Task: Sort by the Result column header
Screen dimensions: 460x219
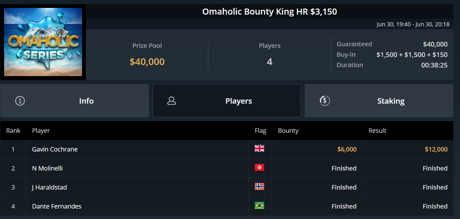Action: tap(377, 131)
